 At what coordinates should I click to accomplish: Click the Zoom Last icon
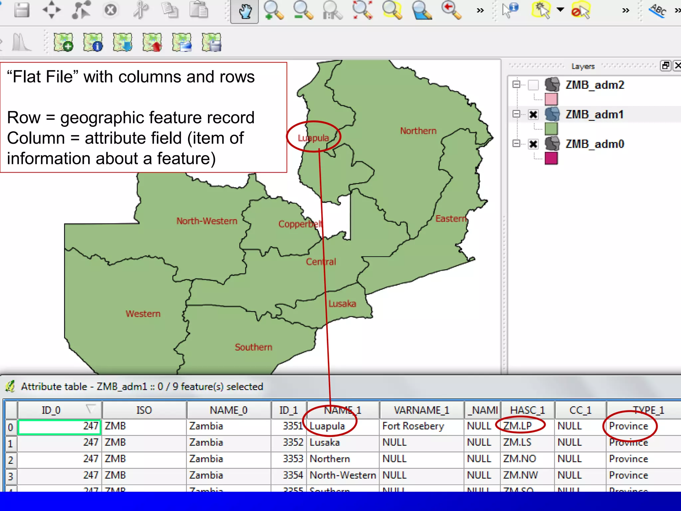pos(452,10)
